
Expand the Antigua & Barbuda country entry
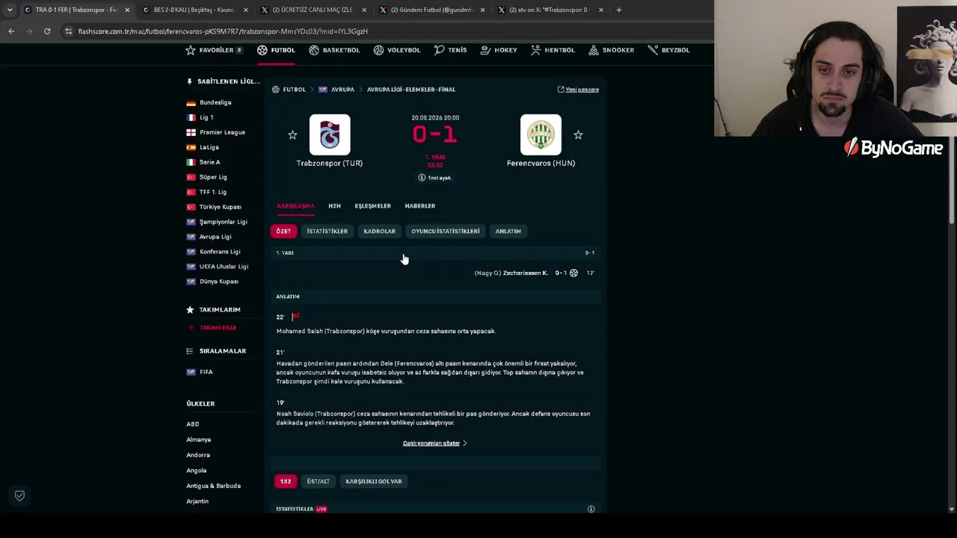point(214,486)
